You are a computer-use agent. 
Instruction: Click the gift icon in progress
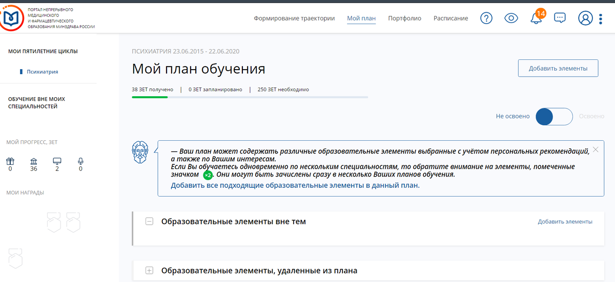point(10,161)
